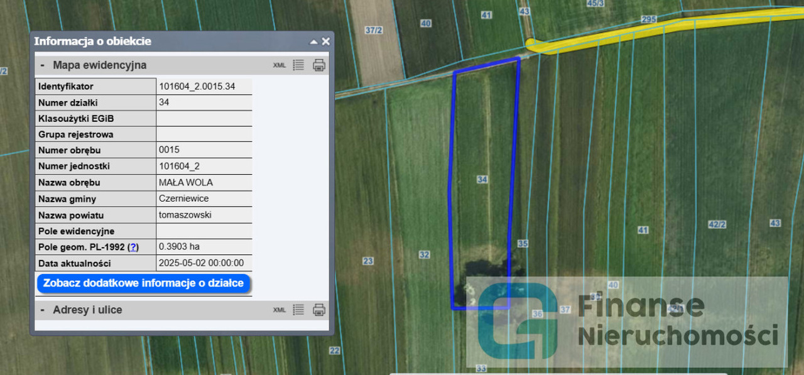Open list view icon in Adresy i ulice header
The width and height of the screenshot is (804, 375).
point(298,310)
